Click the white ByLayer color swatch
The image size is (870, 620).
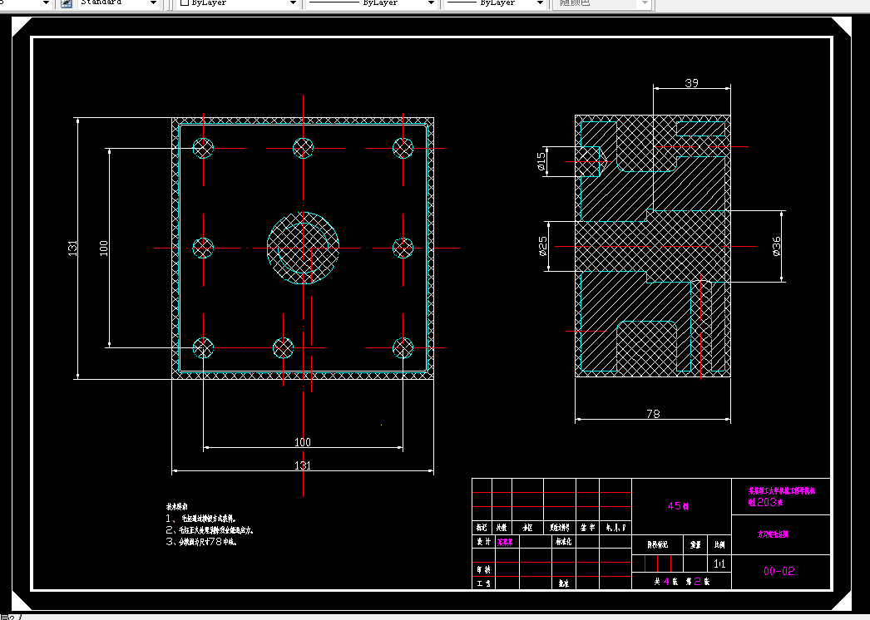[185, 2]
